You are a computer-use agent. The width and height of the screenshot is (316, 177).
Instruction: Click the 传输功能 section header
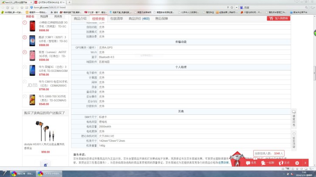[181, 42]
